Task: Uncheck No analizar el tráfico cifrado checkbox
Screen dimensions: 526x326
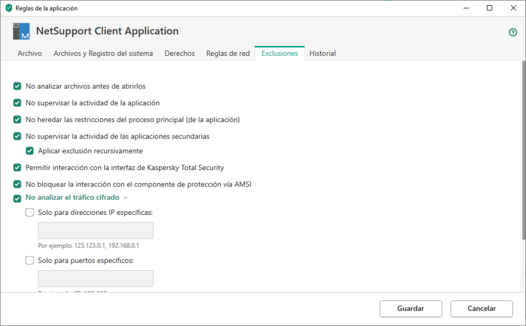Action: 17,199
